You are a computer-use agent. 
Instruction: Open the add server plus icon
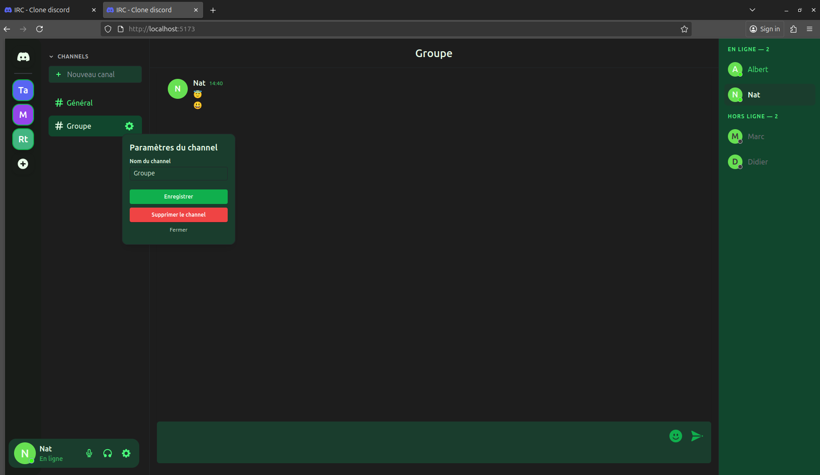(x=23, y=164)
